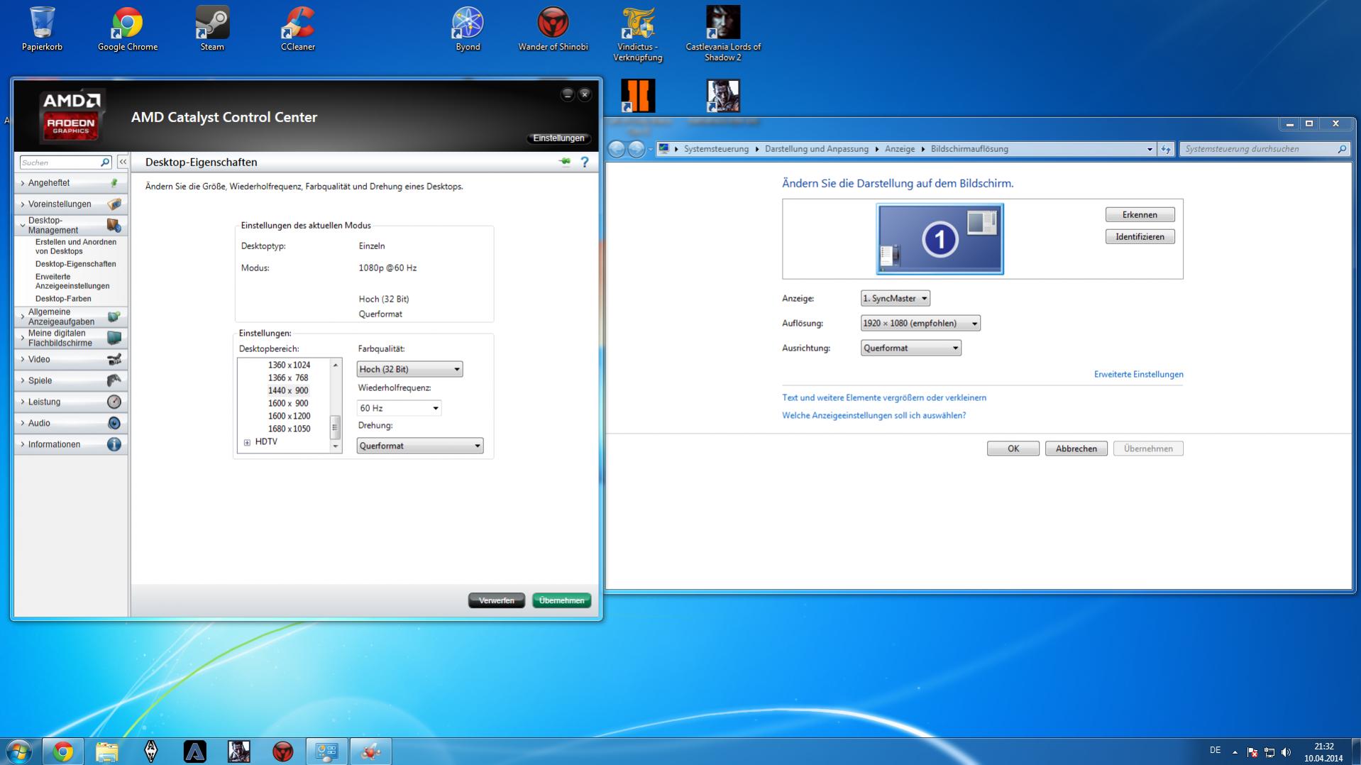Expand the HDTV resolution group
This screenshot has width=1361, height=765.
click(x=247, y=442)
